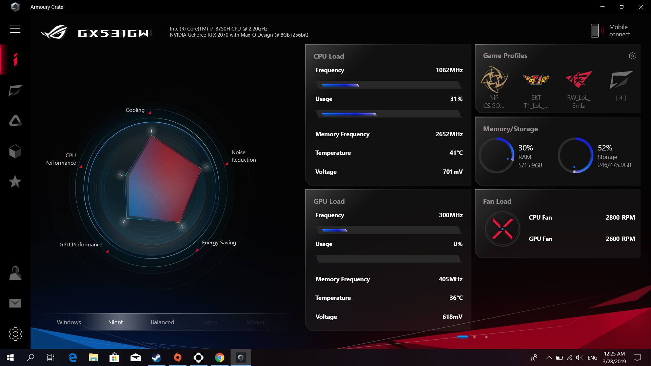Open the hamburger menu in sidebar

coord(15,29)
